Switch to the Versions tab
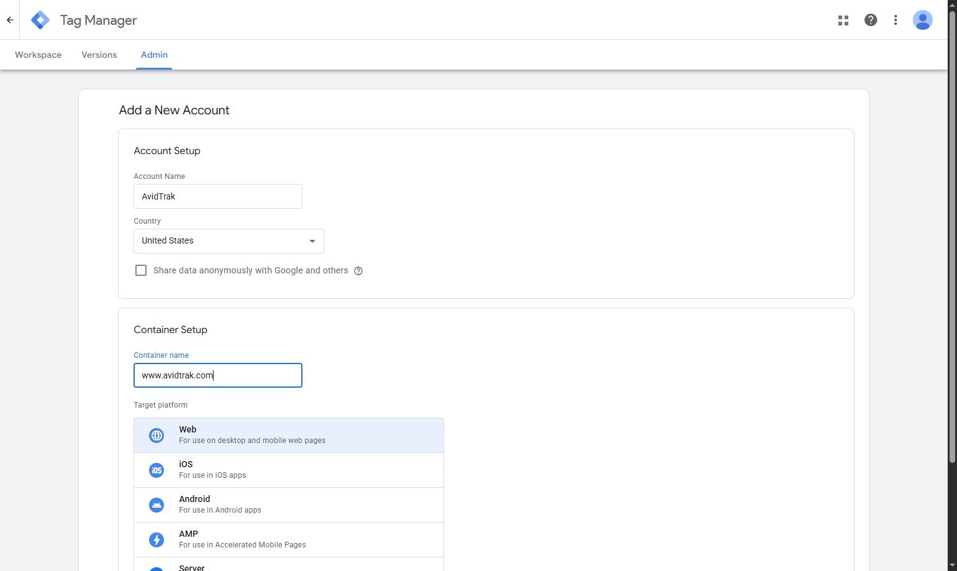This screenshot has height=571, width=957. (99, 55)
